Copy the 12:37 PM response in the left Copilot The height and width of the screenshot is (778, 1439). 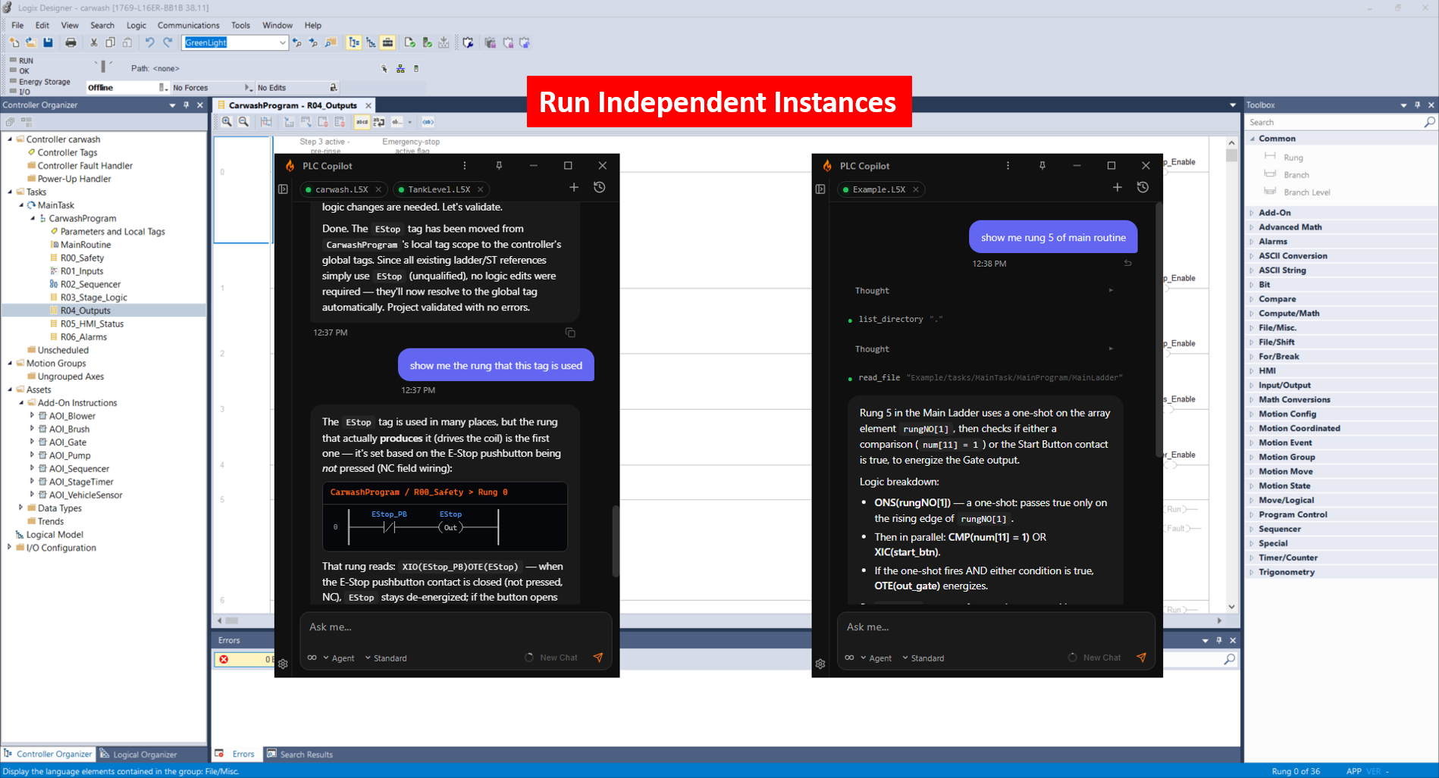pos(570,333)
